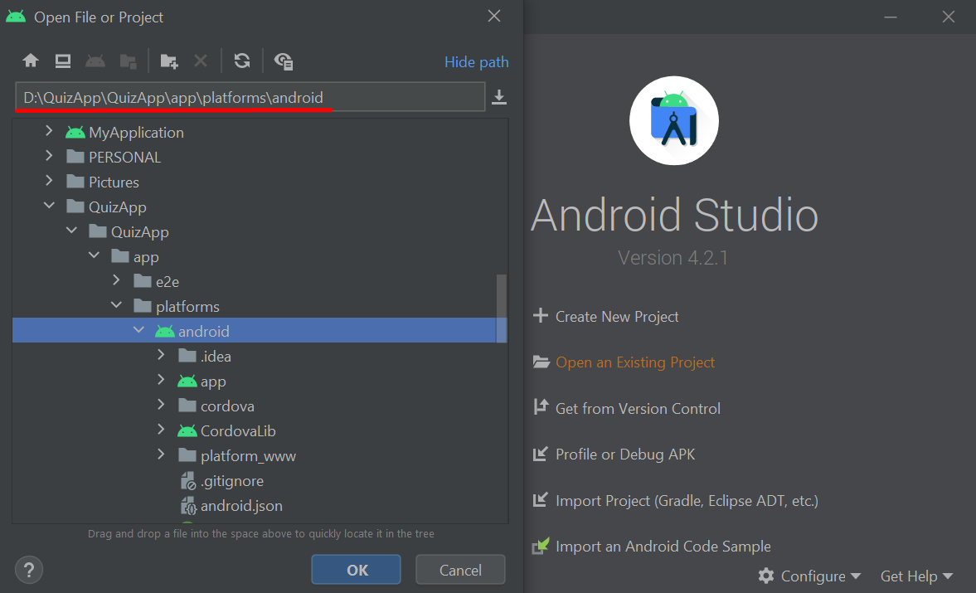The width and height of the screenshot is (976, 593).
Task: Click Import Project (Gradle, Eclipse ADT, etc.)
Action: 675,500
